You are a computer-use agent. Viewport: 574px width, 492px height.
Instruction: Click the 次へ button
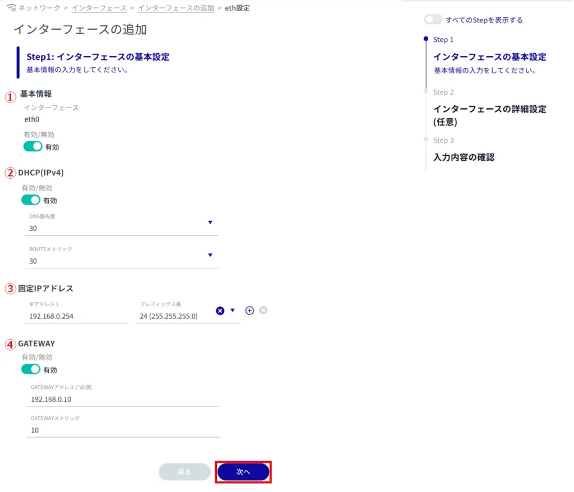243,472
